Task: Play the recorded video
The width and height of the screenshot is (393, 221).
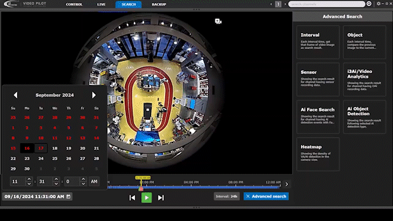Action: [147, 198]
